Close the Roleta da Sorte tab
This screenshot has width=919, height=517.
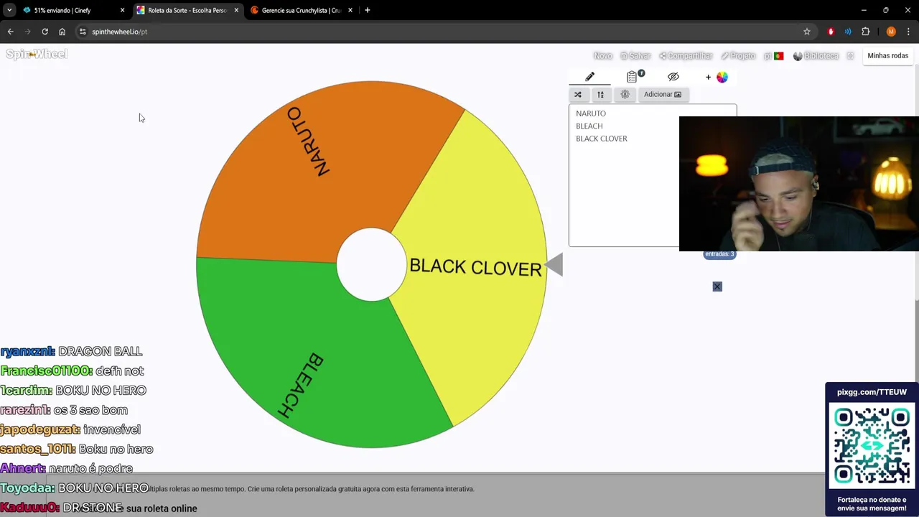(236, 10)
